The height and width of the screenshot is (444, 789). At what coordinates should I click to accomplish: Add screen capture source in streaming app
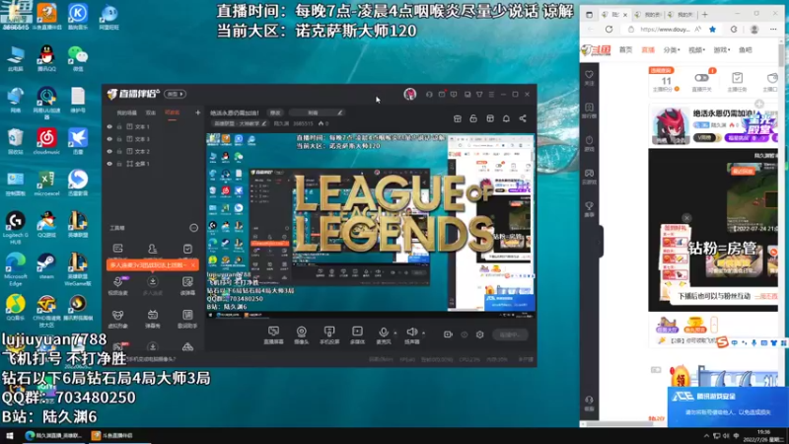point(273,334)
